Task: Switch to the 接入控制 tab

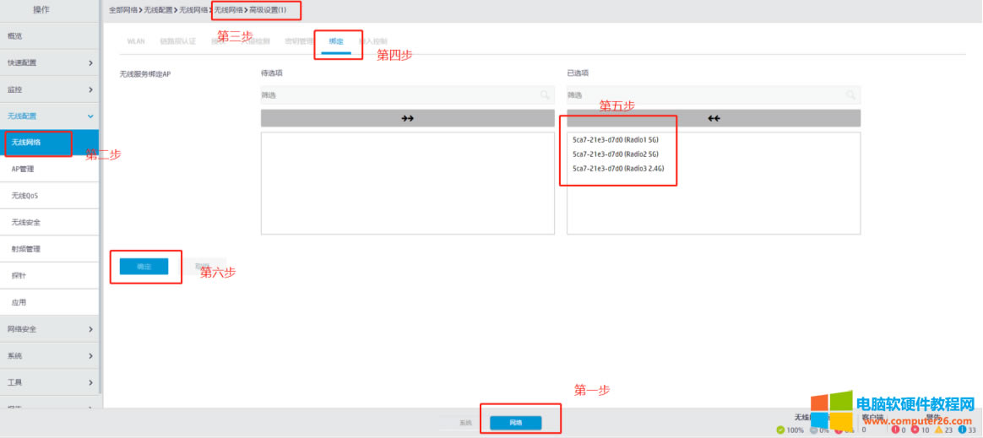Action: tap(372, 41)
